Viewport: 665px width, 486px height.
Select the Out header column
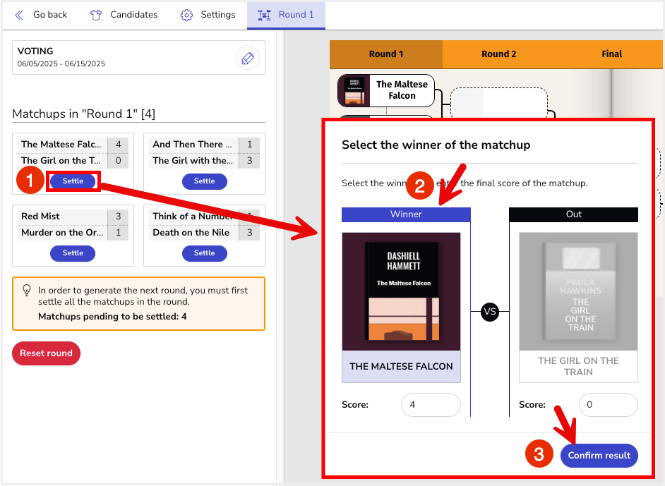[573, 214]
